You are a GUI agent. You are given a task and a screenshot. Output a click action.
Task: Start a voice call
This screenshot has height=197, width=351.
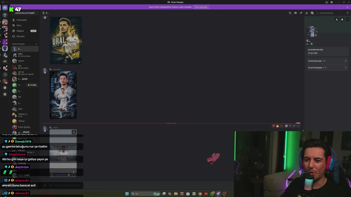(290, 13)
